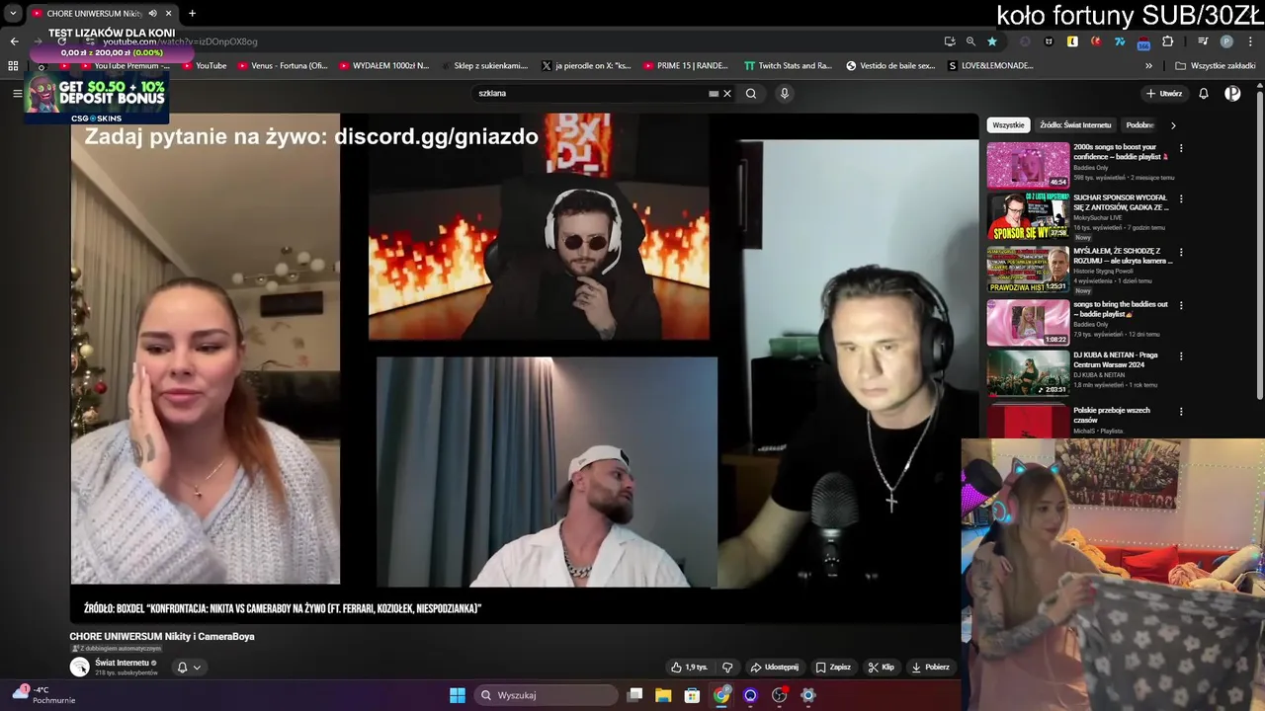The width and height of the screenshot is (1265, 711).
Task: Open Settings gear in the taskbar
Action: coord(808,695)
